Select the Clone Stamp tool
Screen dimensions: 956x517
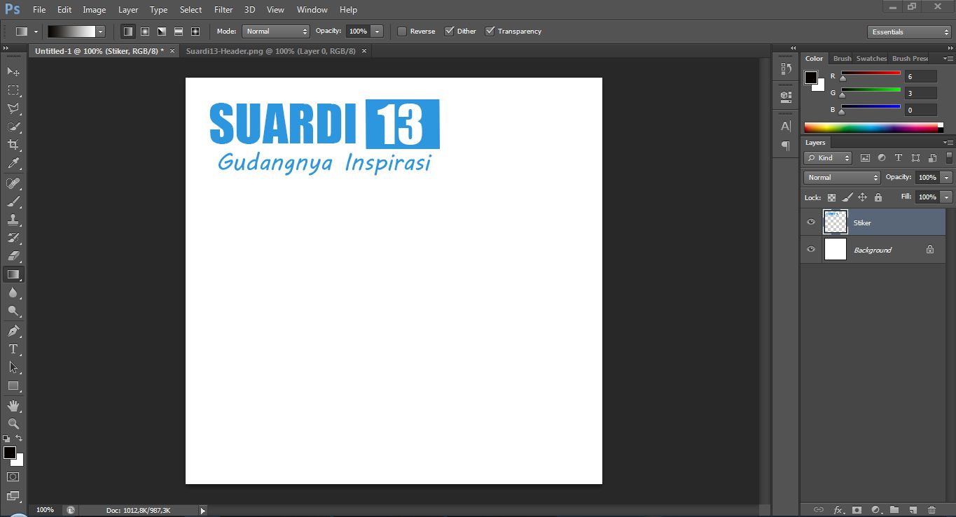tap(13, 220)
